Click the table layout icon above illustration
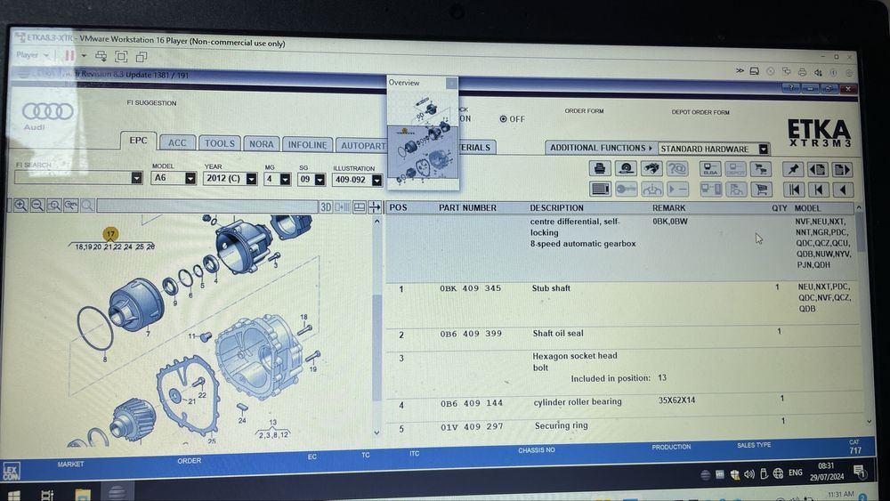 [360, 207]
